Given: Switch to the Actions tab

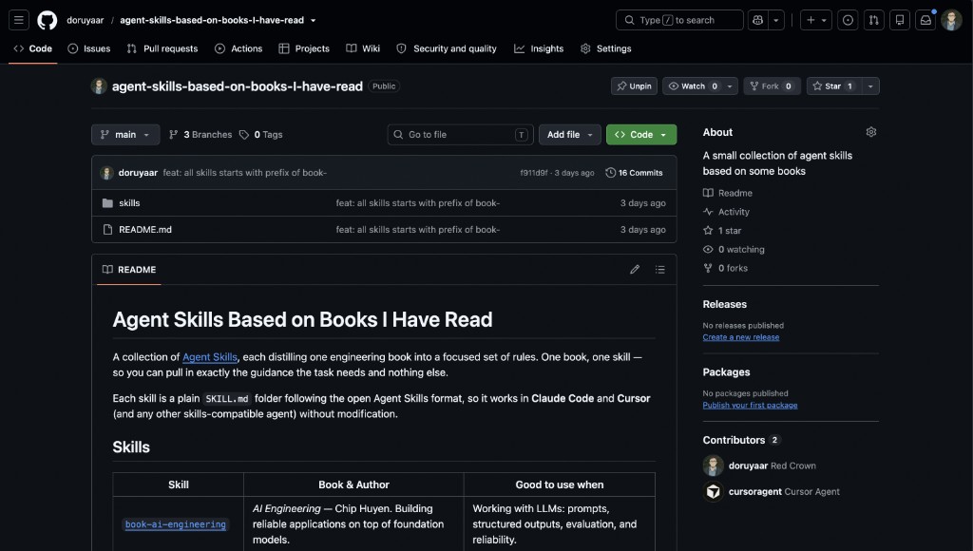Looking at the screenshot, I should coord(238,48).
